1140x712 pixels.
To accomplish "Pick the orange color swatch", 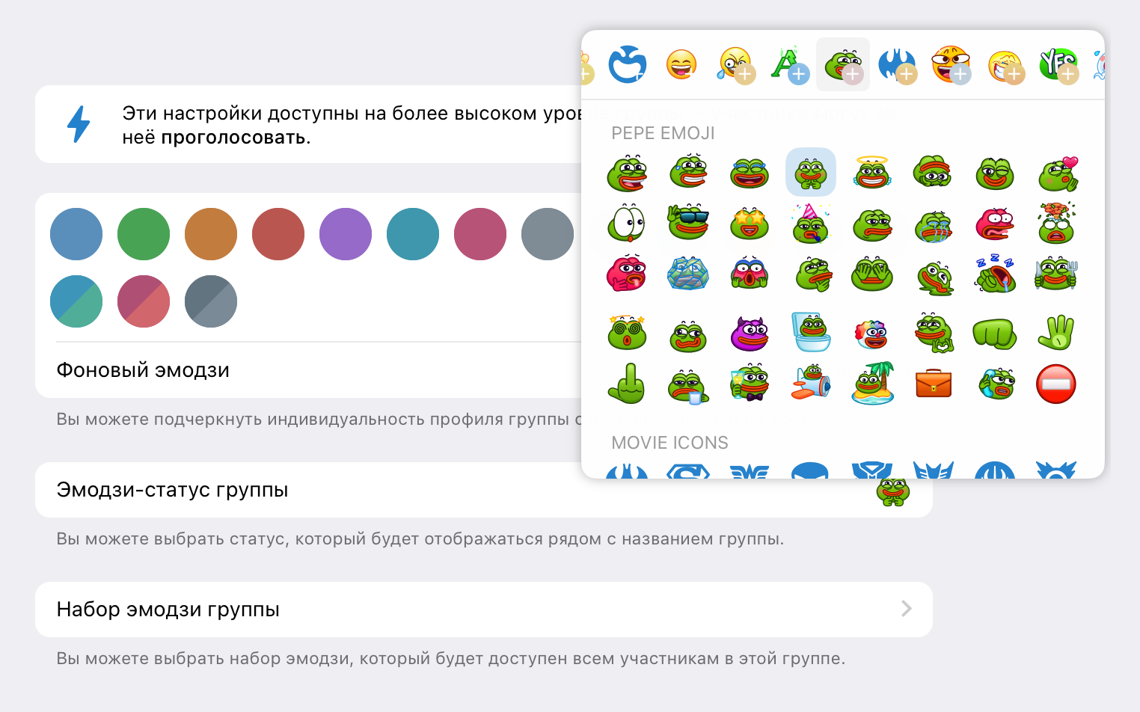I will pos(211,234).
